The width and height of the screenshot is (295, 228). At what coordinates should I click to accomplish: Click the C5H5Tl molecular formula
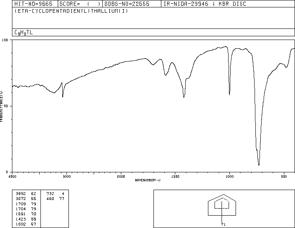point(24,32)
